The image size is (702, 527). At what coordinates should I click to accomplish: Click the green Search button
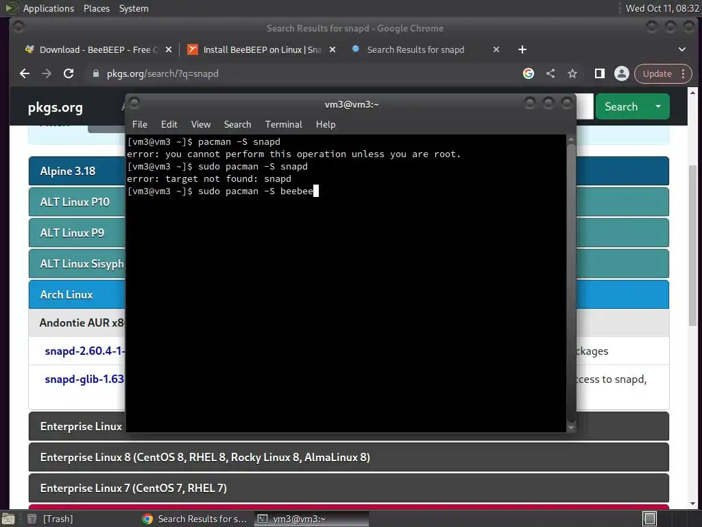coord(621,106)
